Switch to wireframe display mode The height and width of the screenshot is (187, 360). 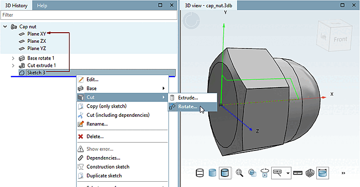(200, 173)
